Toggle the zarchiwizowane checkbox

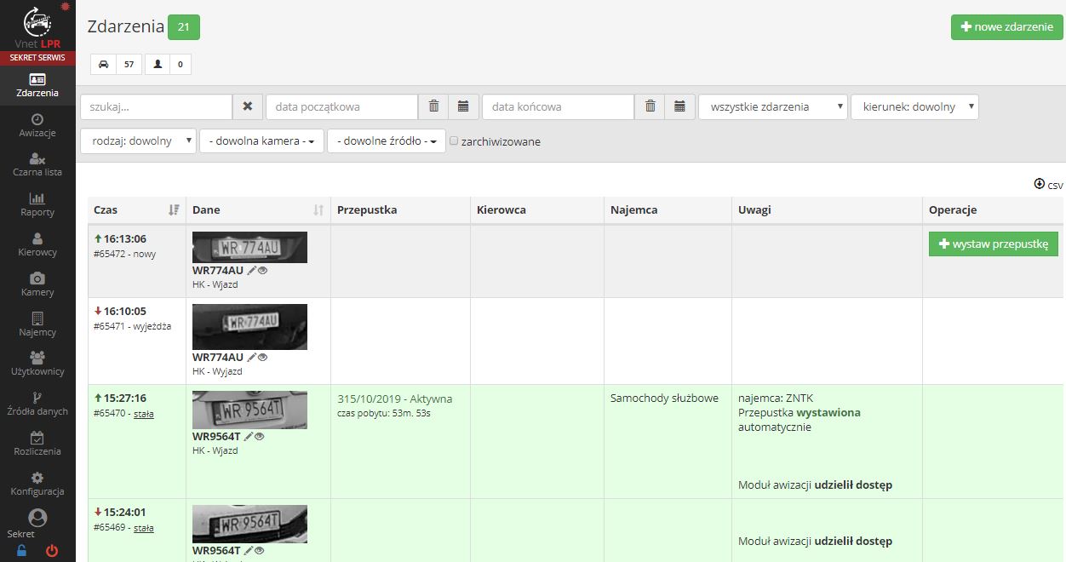pyautogui.click(x=454, y=140)
